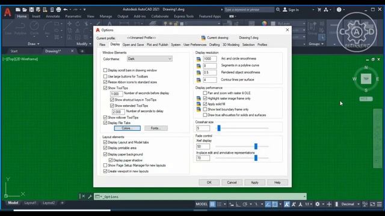Select the Circle tool in the ribbon
This screenshot has width=385, height=216.
click(34, 28)
